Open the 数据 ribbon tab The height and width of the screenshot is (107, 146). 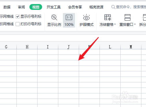coord(7,7)
